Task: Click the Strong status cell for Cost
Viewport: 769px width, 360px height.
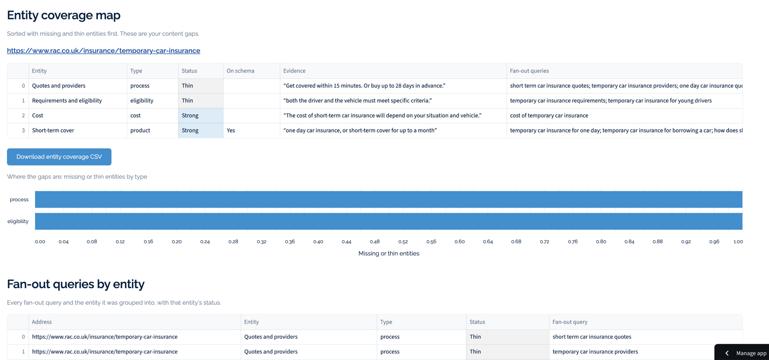Action: point(201,116)
